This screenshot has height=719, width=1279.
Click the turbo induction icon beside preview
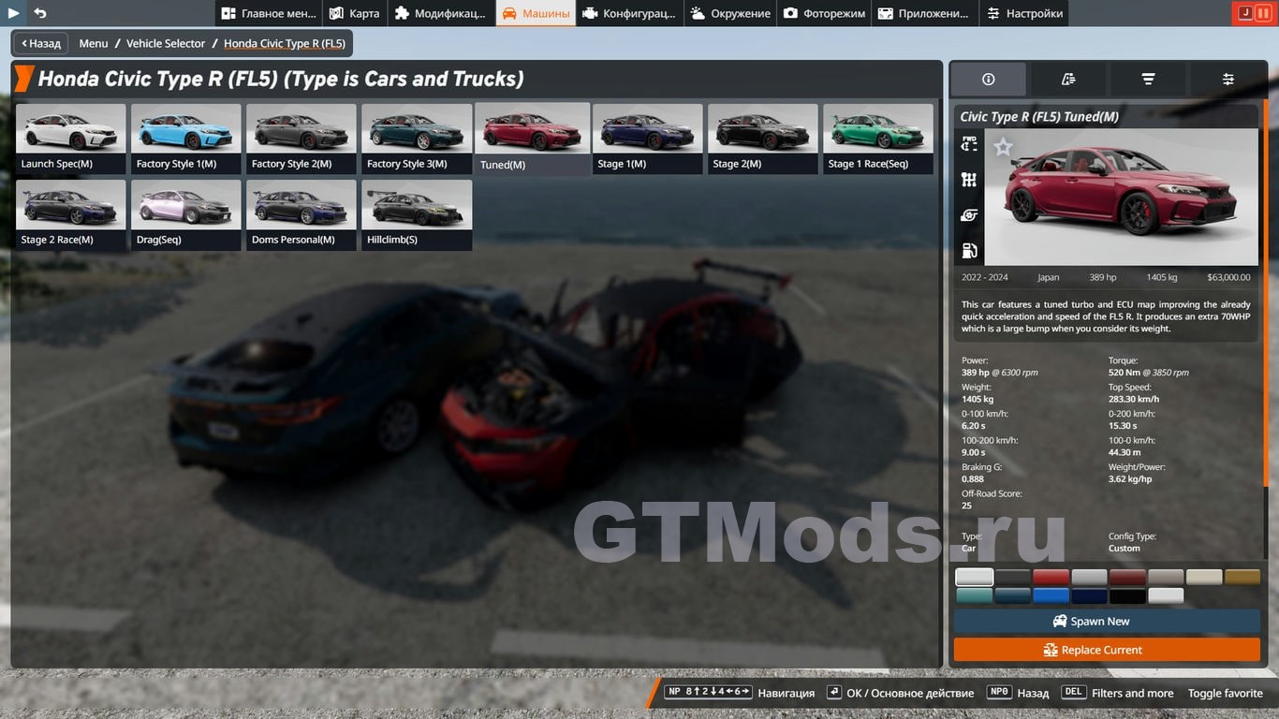969,215
